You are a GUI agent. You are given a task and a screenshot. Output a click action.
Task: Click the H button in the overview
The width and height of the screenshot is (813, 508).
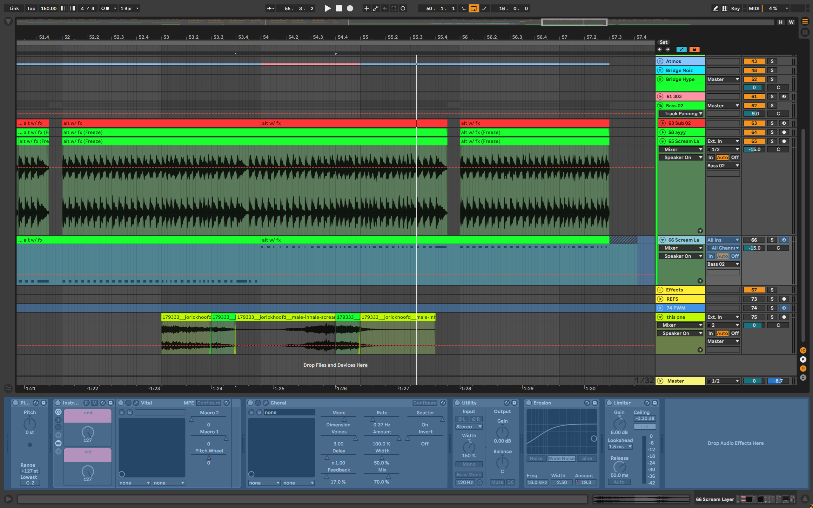click(780, 22)
